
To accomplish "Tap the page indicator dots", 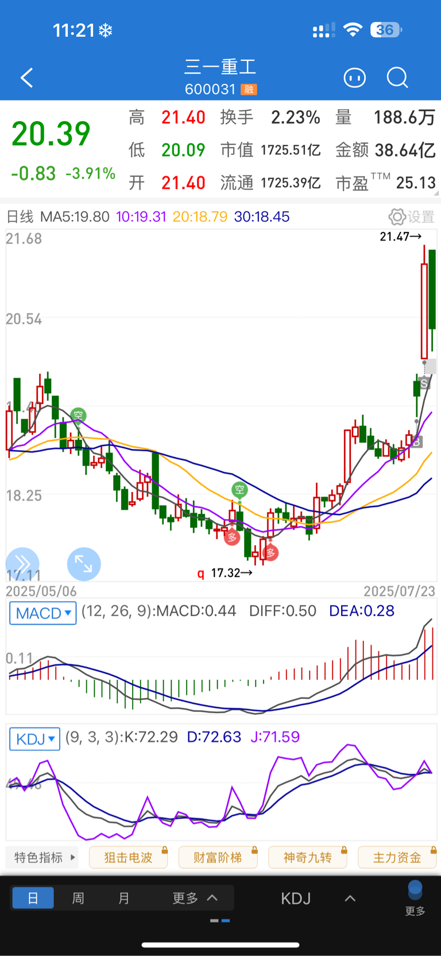I will pos(220,920).
